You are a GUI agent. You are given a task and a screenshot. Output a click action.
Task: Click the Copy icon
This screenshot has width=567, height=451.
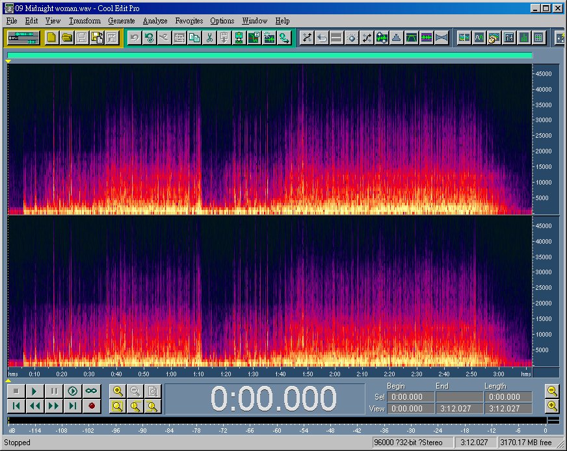pyautogui.click(x=194, y=38)
